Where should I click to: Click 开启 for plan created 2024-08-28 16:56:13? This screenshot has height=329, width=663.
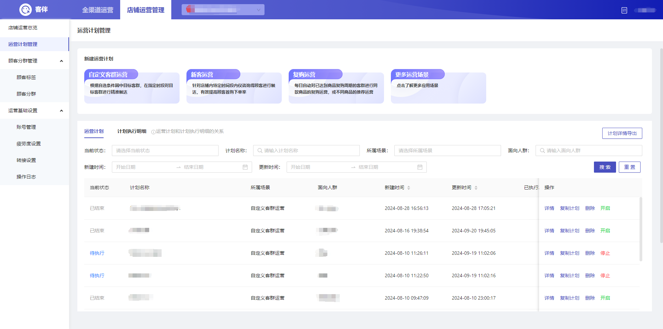pyautogui.click(x=605, y=208)
